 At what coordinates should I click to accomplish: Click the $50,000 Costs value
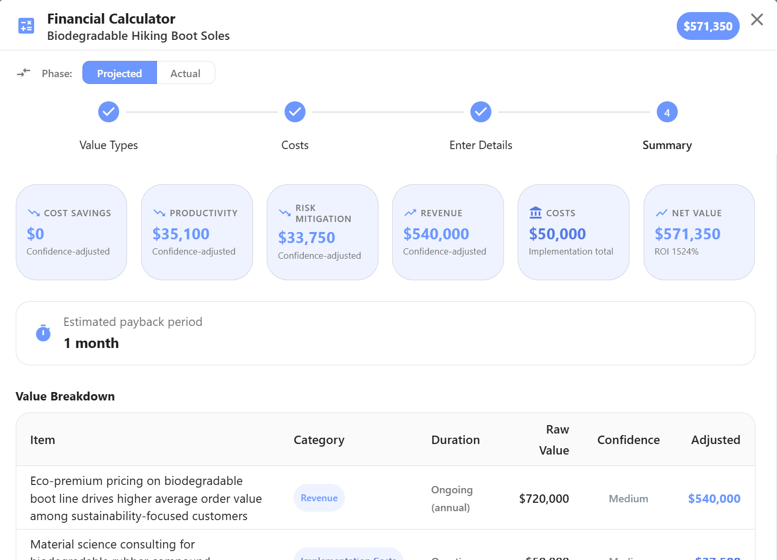coord(558,234)
